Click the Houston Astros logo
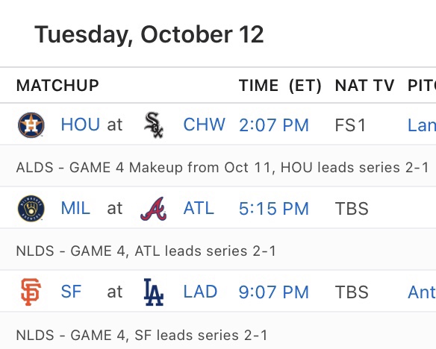436x349 pixels. pyautogui.click(x=31, y=125)
